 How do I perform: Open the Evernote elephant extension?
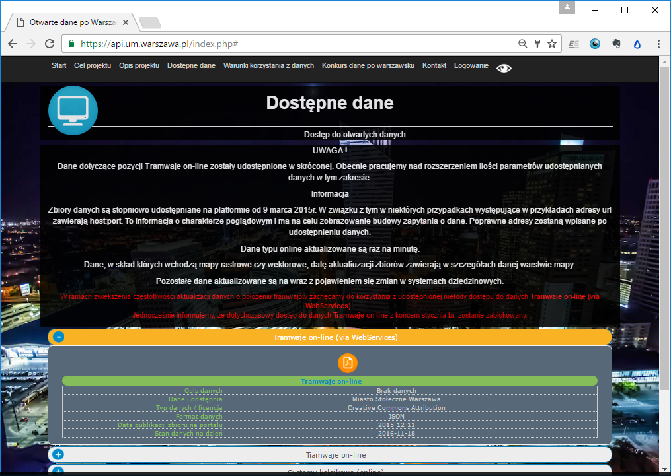(x=616, y=44)
